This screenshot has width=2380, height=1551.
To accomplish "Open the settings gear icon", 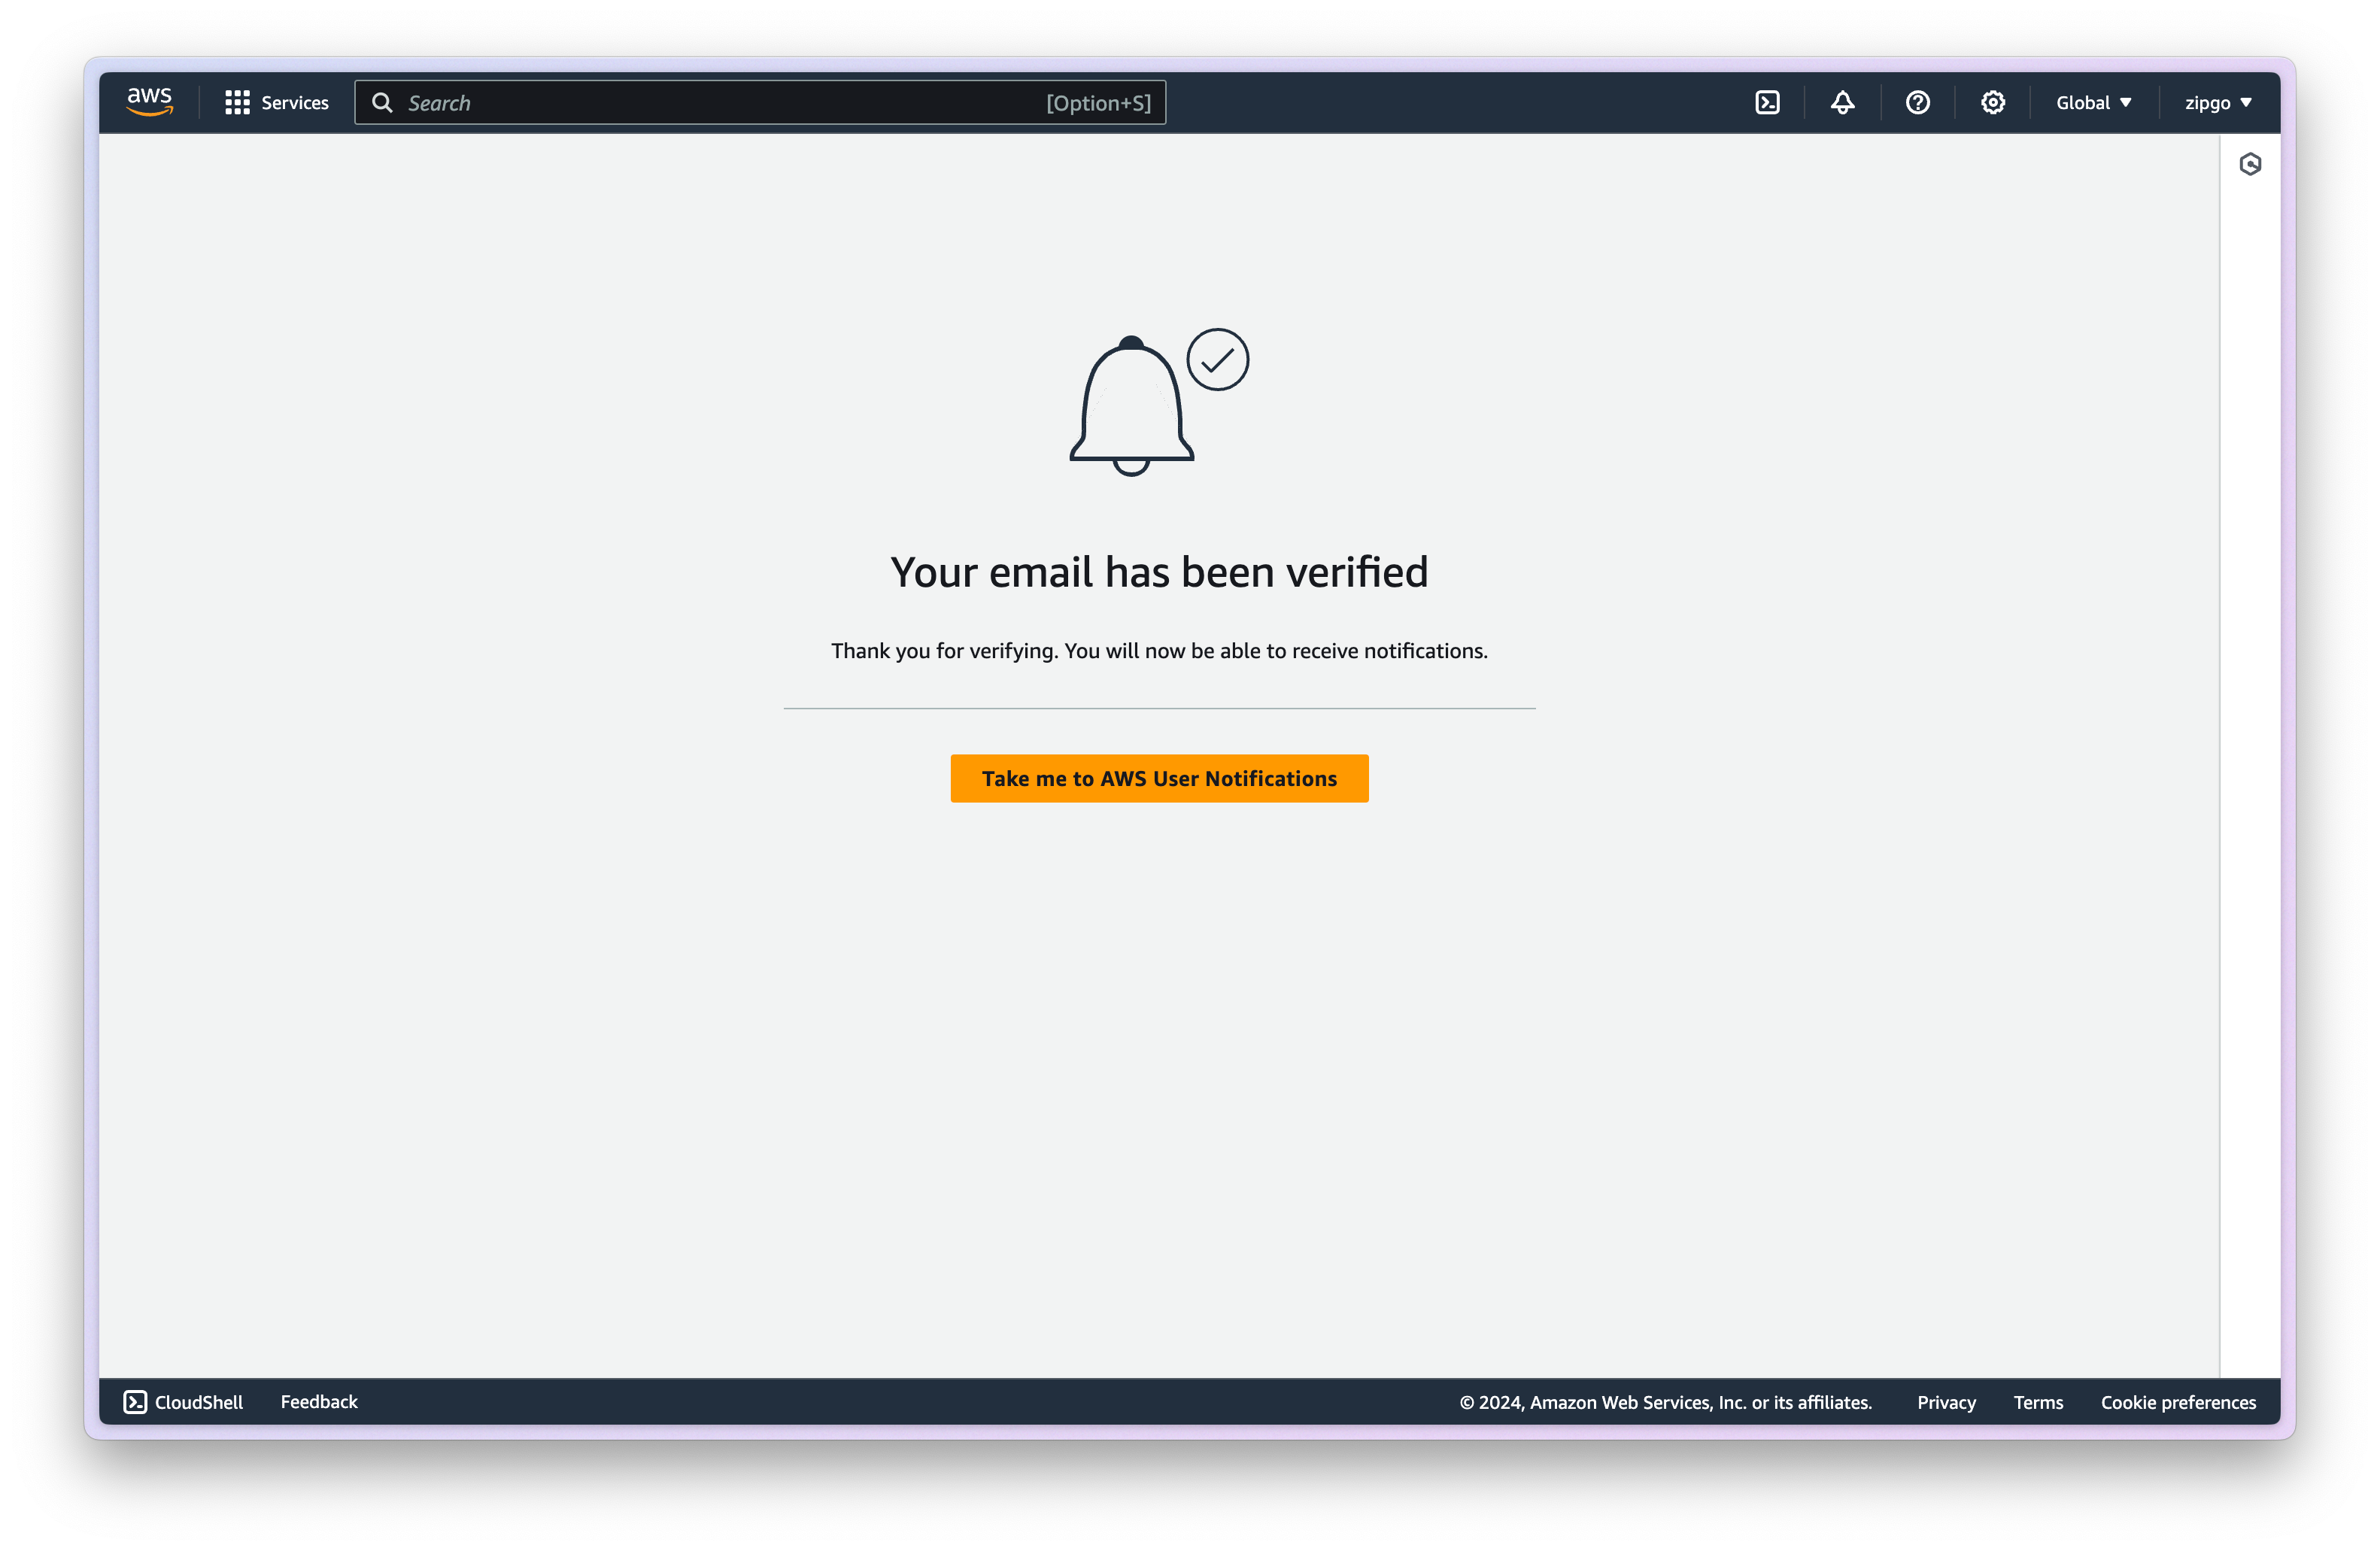I will tap(1992, 103).
